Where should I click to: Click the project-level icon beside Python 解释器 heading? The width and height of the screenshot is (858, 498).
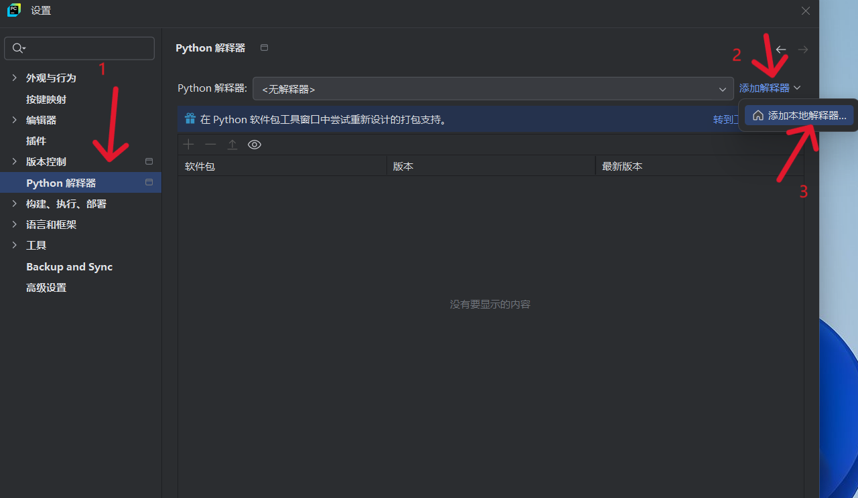(264, 48)
